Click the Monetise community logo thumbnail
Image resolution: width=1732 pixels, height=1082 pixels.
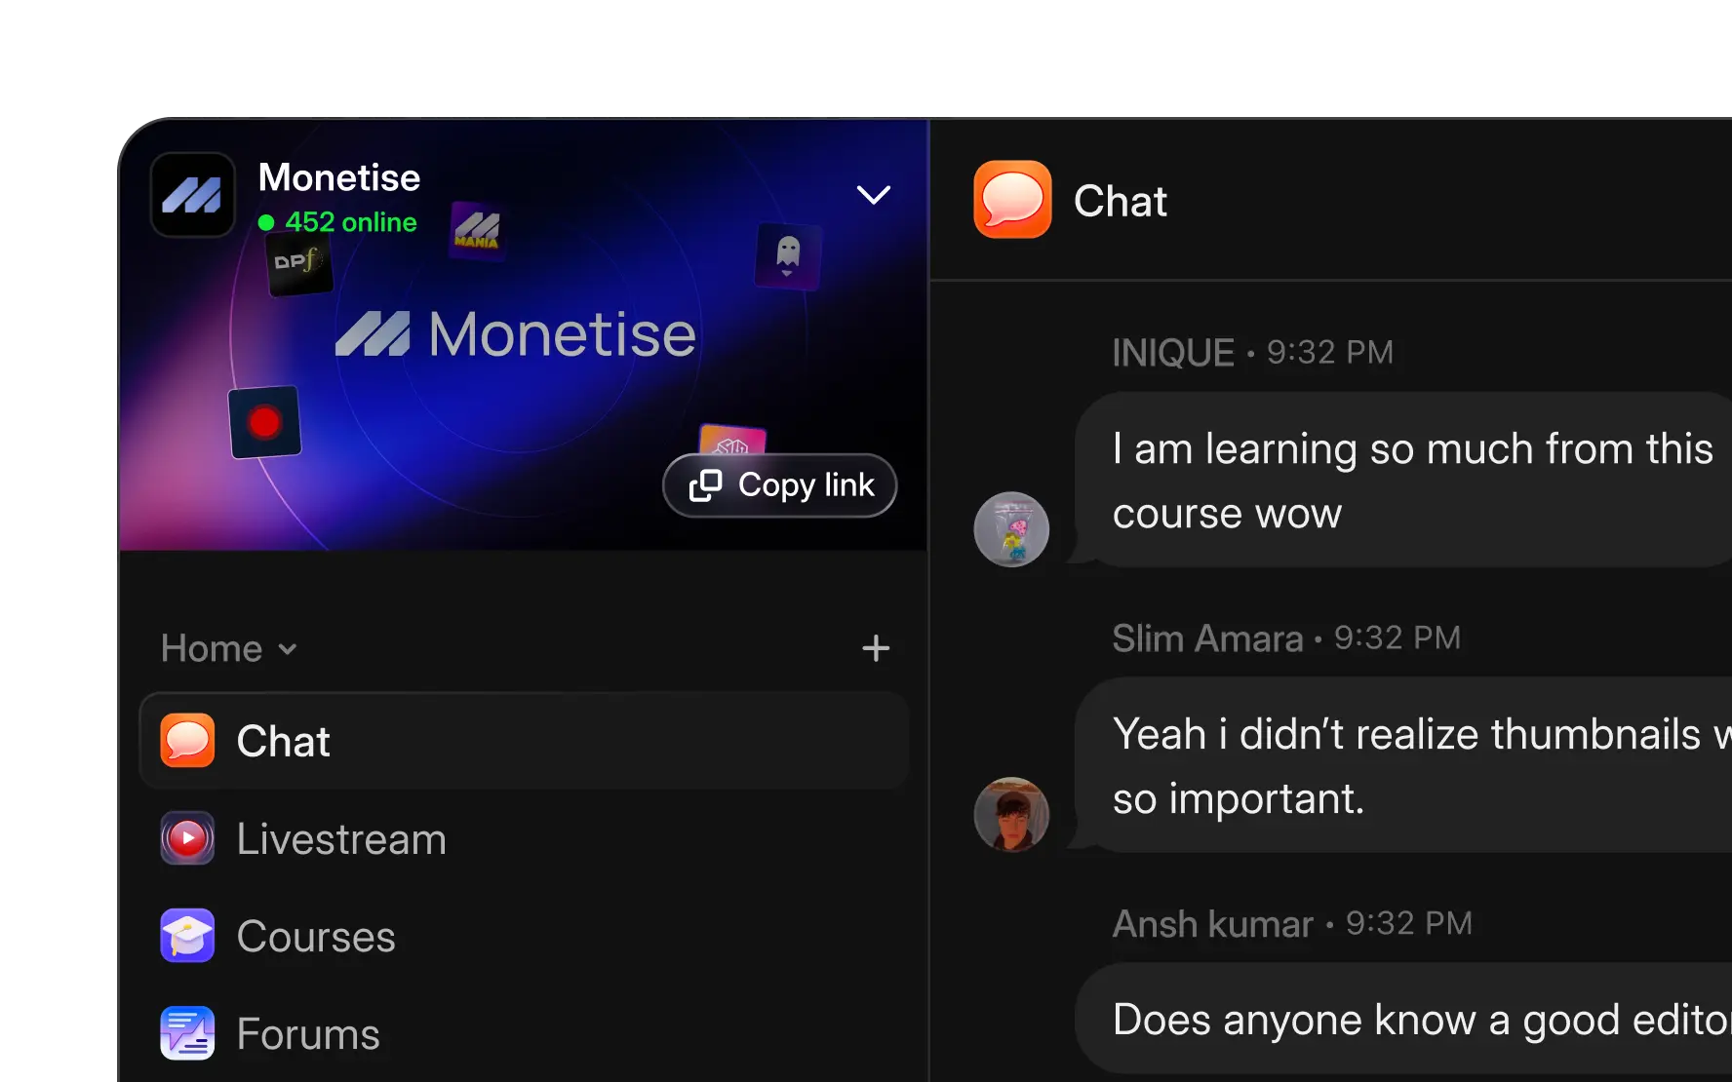coord(192,194)
